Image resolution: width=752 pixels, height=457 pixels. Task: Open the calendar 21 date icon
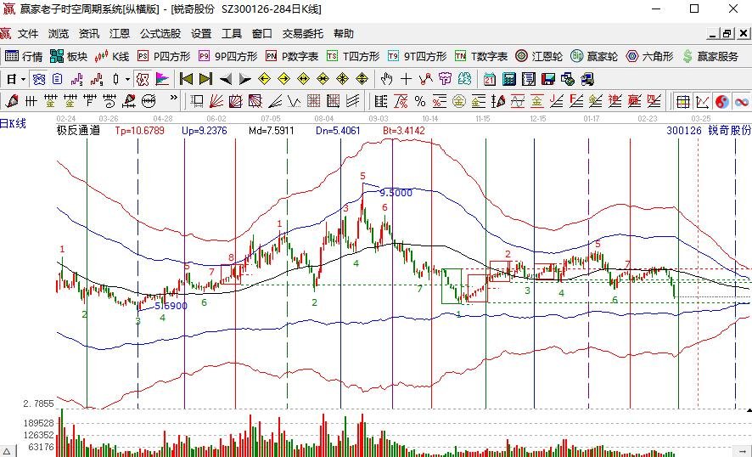(489, 79)
